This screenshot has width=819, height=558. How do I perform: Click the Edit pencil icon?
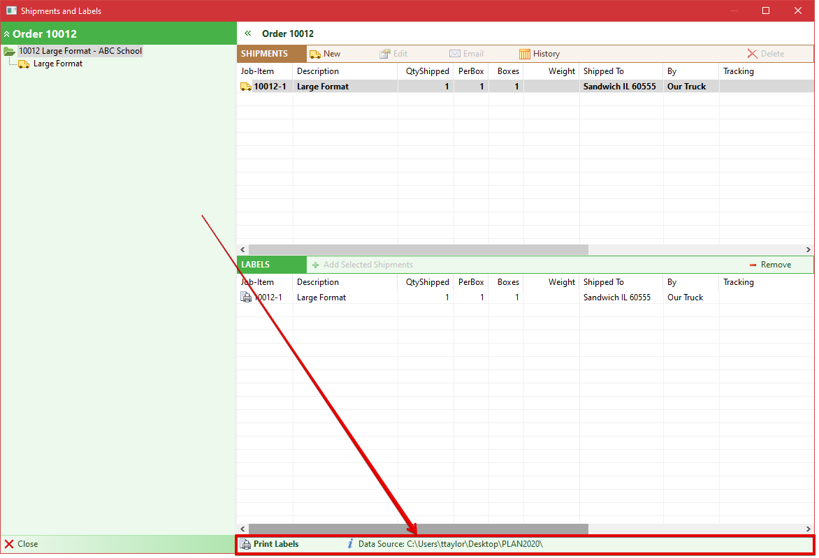(384, 53)
